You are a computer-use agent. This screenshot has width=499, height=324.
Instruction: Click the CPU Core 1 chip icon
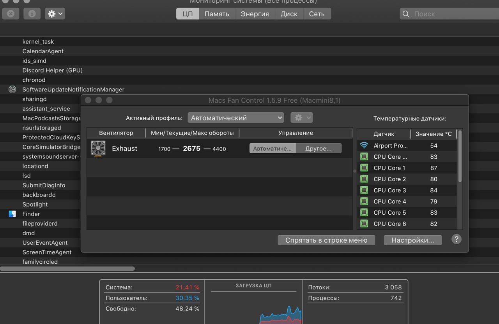[x=364, y=168]
